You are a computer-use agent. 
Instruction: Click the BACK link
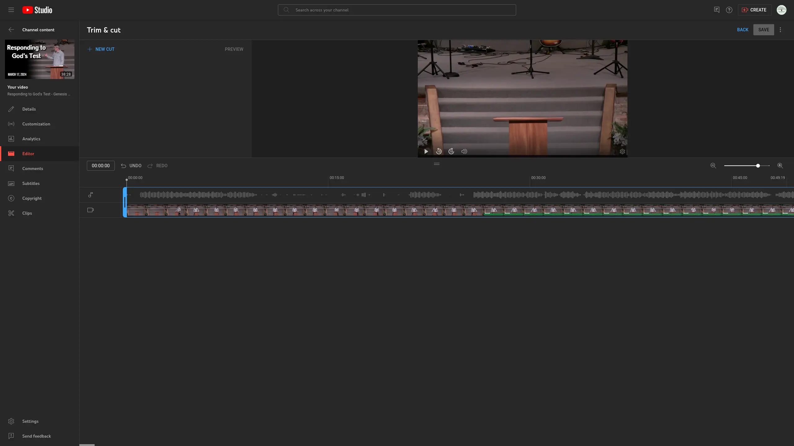click(743, 30)
